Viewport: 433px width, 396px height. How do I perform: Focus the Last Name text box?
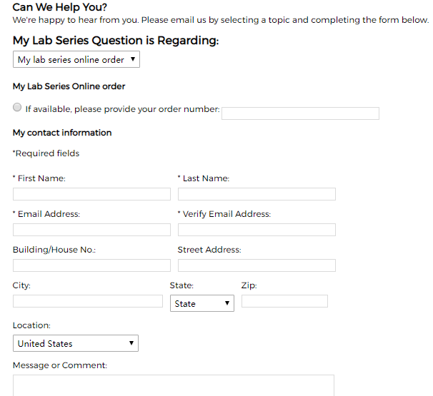(x=257, y=194)
